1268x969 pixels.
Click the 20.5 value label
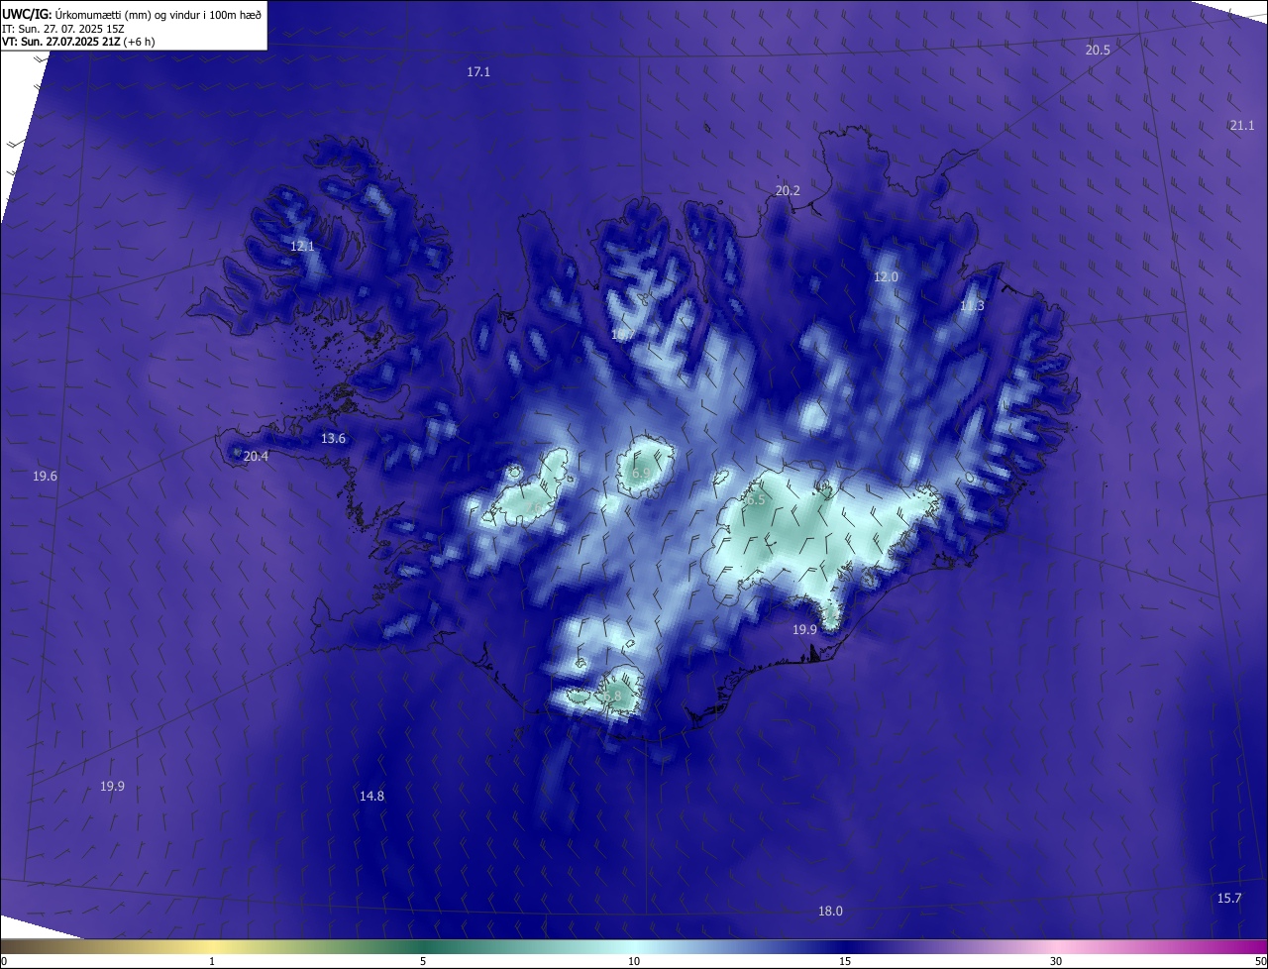[x=1098, y=50]
